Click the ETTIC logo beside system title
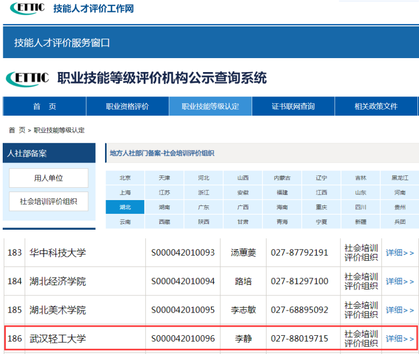Screen dimensions: 419x354 point(27,79)
